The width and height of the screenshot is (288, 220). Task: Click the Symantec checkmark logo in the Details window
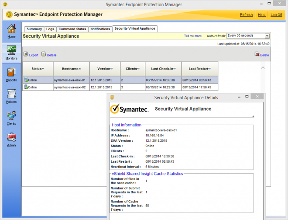(x=115, y=108)
